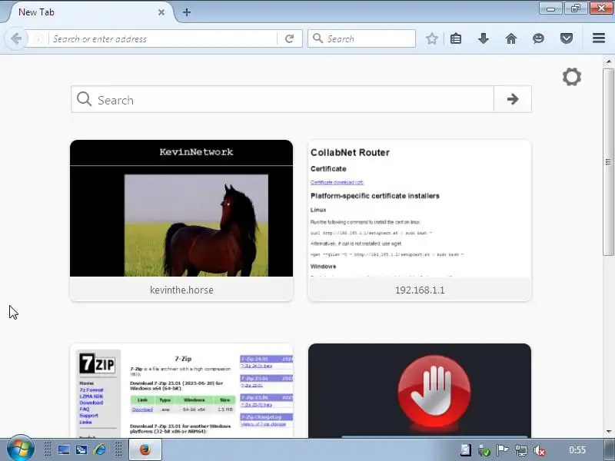Open the Windows Start menu
Image resolution: width=615 pixels, height=461 pixels.
(x=20, y=449)
